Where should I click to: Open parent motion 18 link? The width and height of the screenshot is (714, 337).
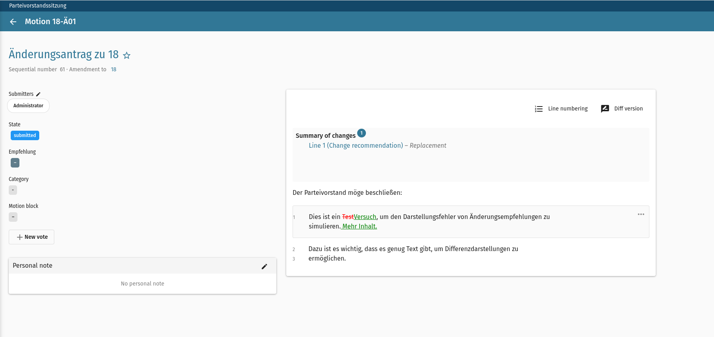(x=114, y=69)
